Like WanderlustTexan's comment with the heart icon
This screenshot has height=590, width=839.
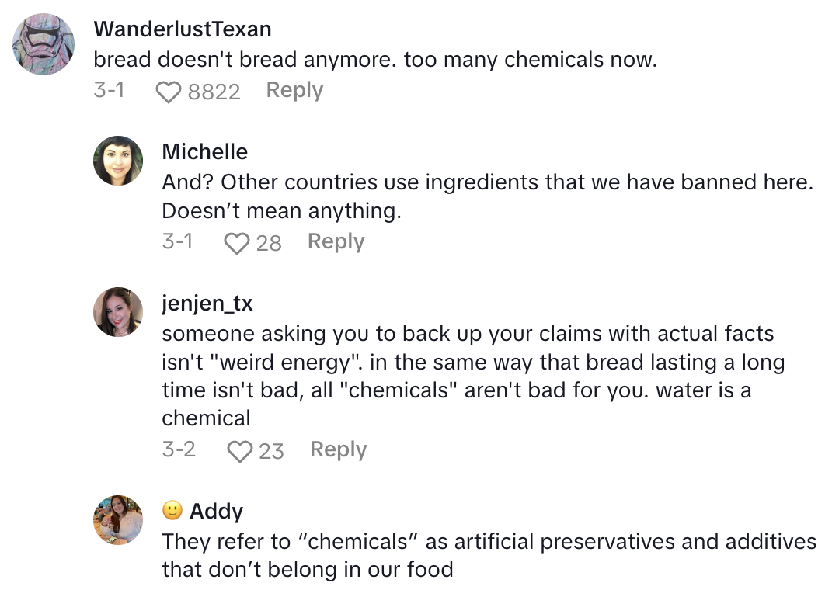[x=168, y=92]
